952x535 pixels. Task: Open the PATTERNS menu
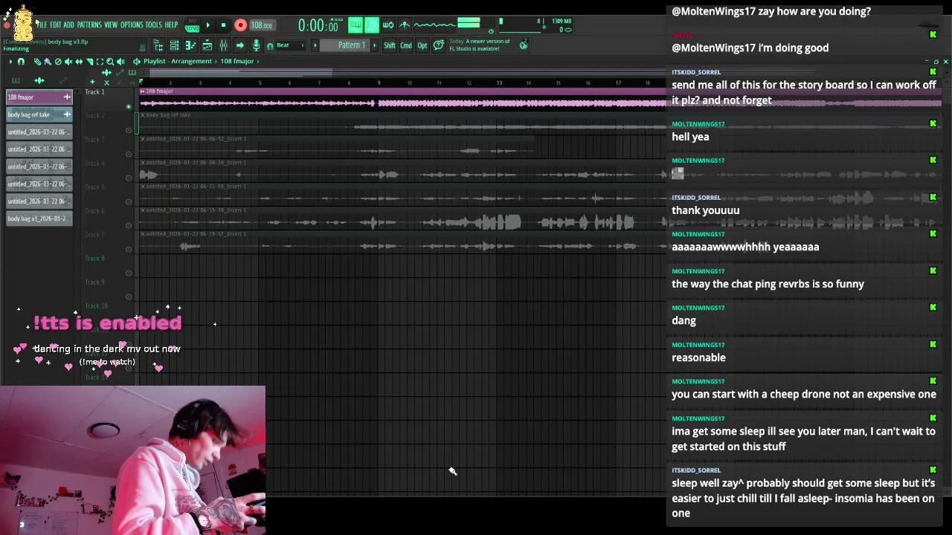(89, 25)
